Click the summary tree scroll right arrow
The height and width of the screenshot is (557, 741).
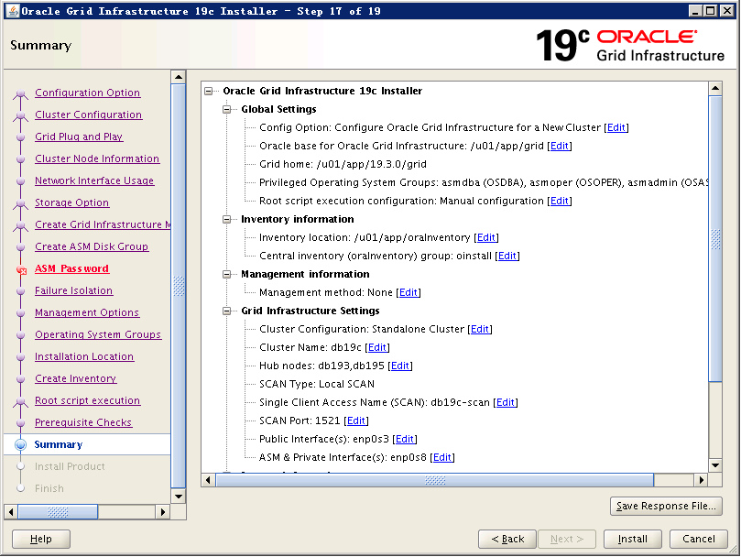click(702, 480)
